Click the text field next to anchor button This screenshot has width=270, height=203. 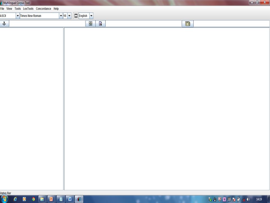[47, 24]
